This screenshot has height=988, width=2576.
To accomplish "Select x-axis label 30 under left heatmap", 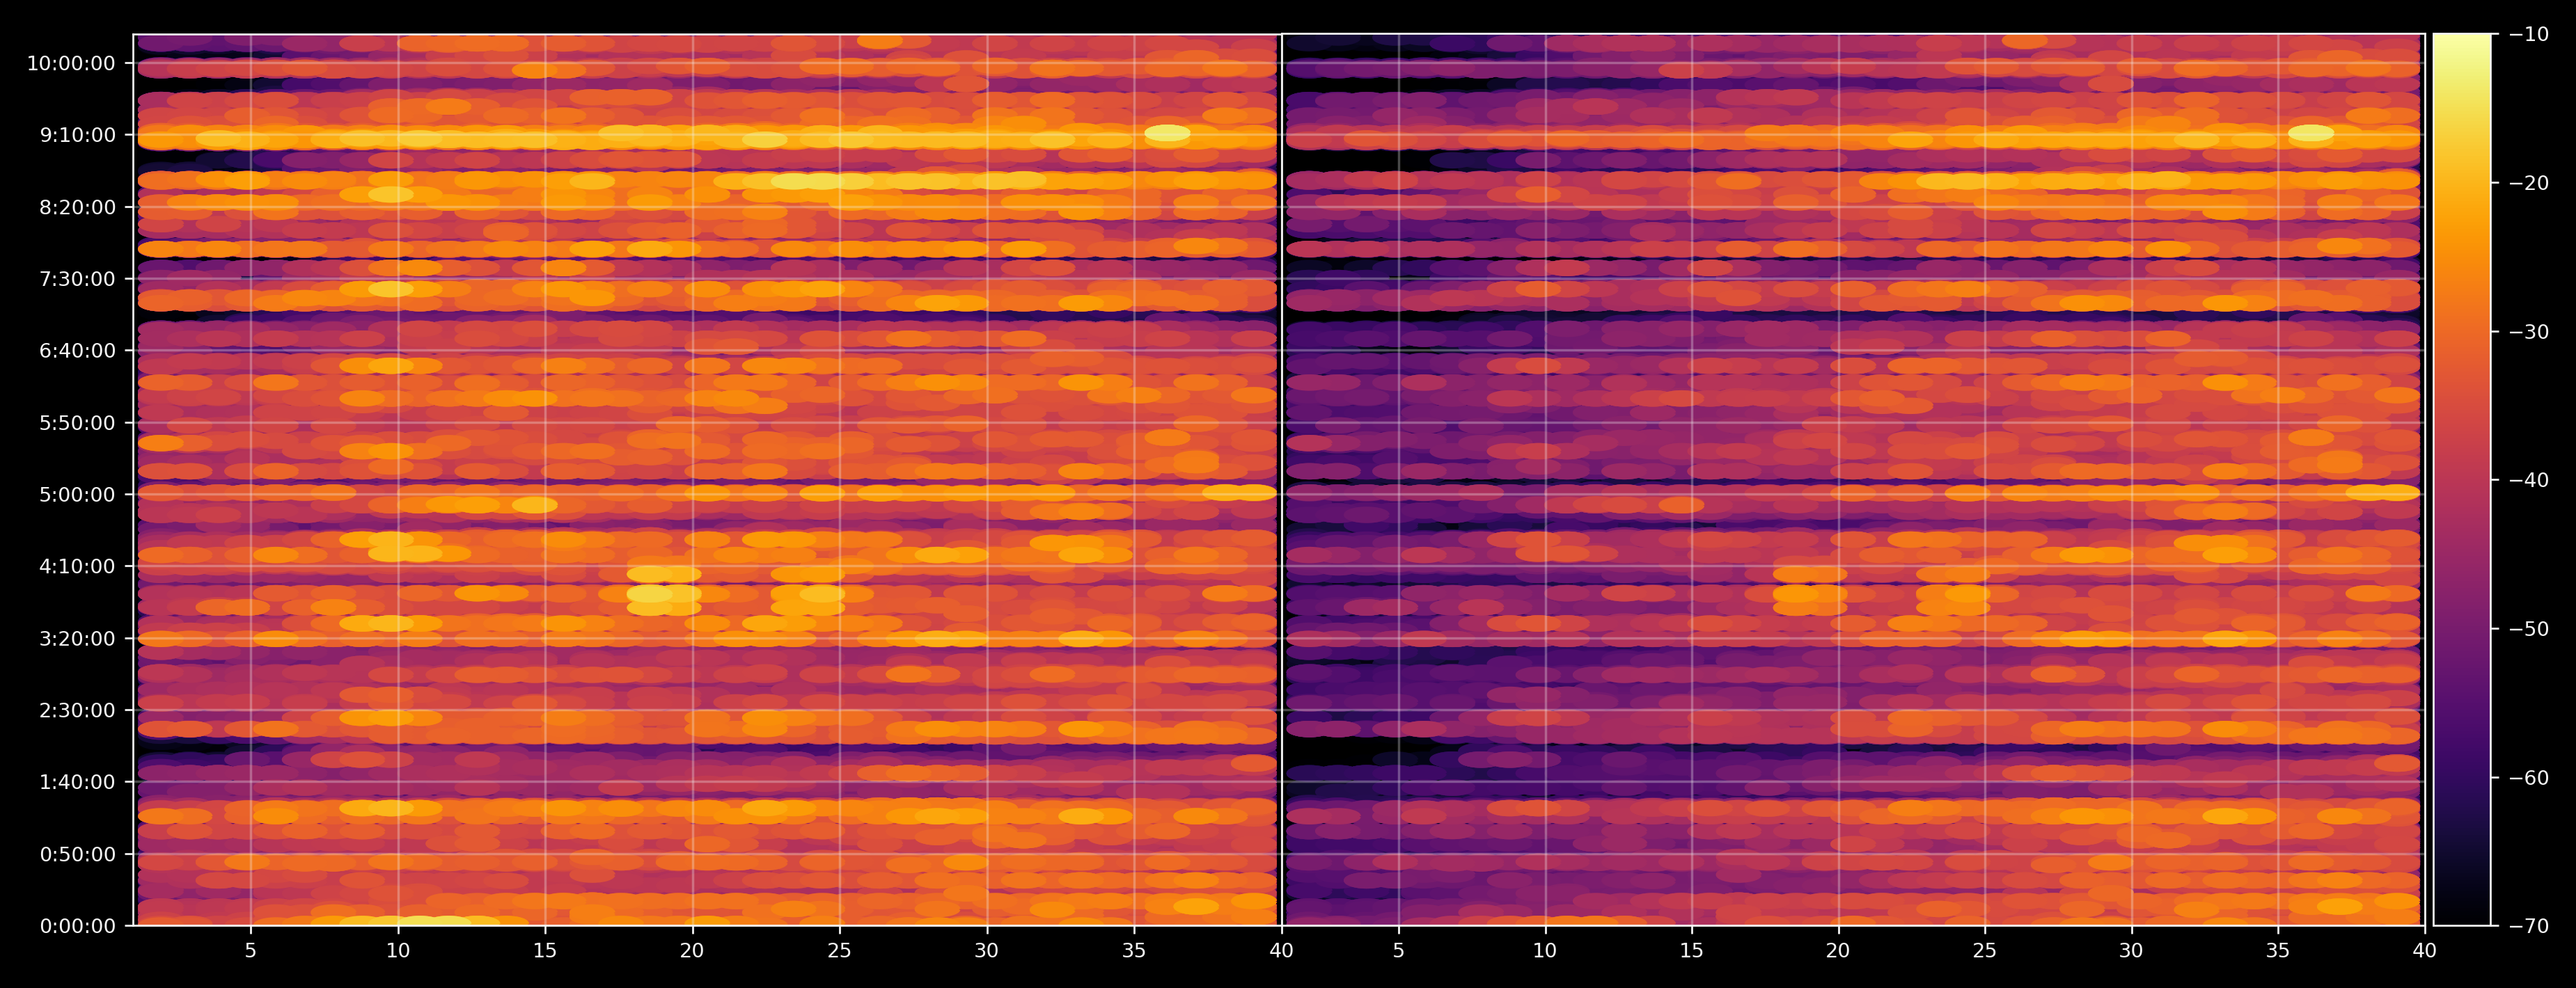I will click(x=987, y=951).
